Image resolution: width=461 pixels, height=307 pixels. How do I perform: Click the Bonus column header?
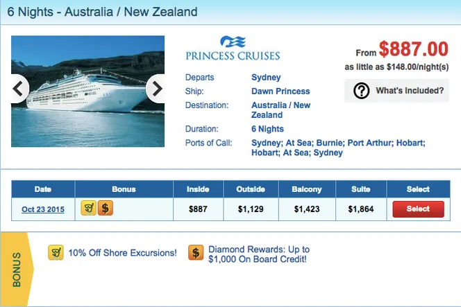click(124, 189)
